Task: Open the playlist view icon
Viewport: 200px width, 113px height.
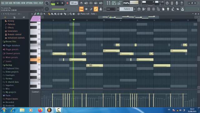Action: coord(139,9)
